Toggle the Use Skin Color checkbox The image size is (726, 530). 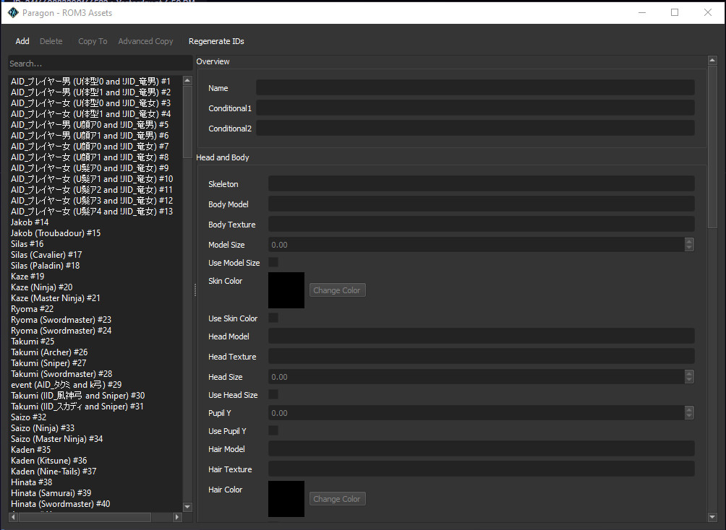(273, 318)
